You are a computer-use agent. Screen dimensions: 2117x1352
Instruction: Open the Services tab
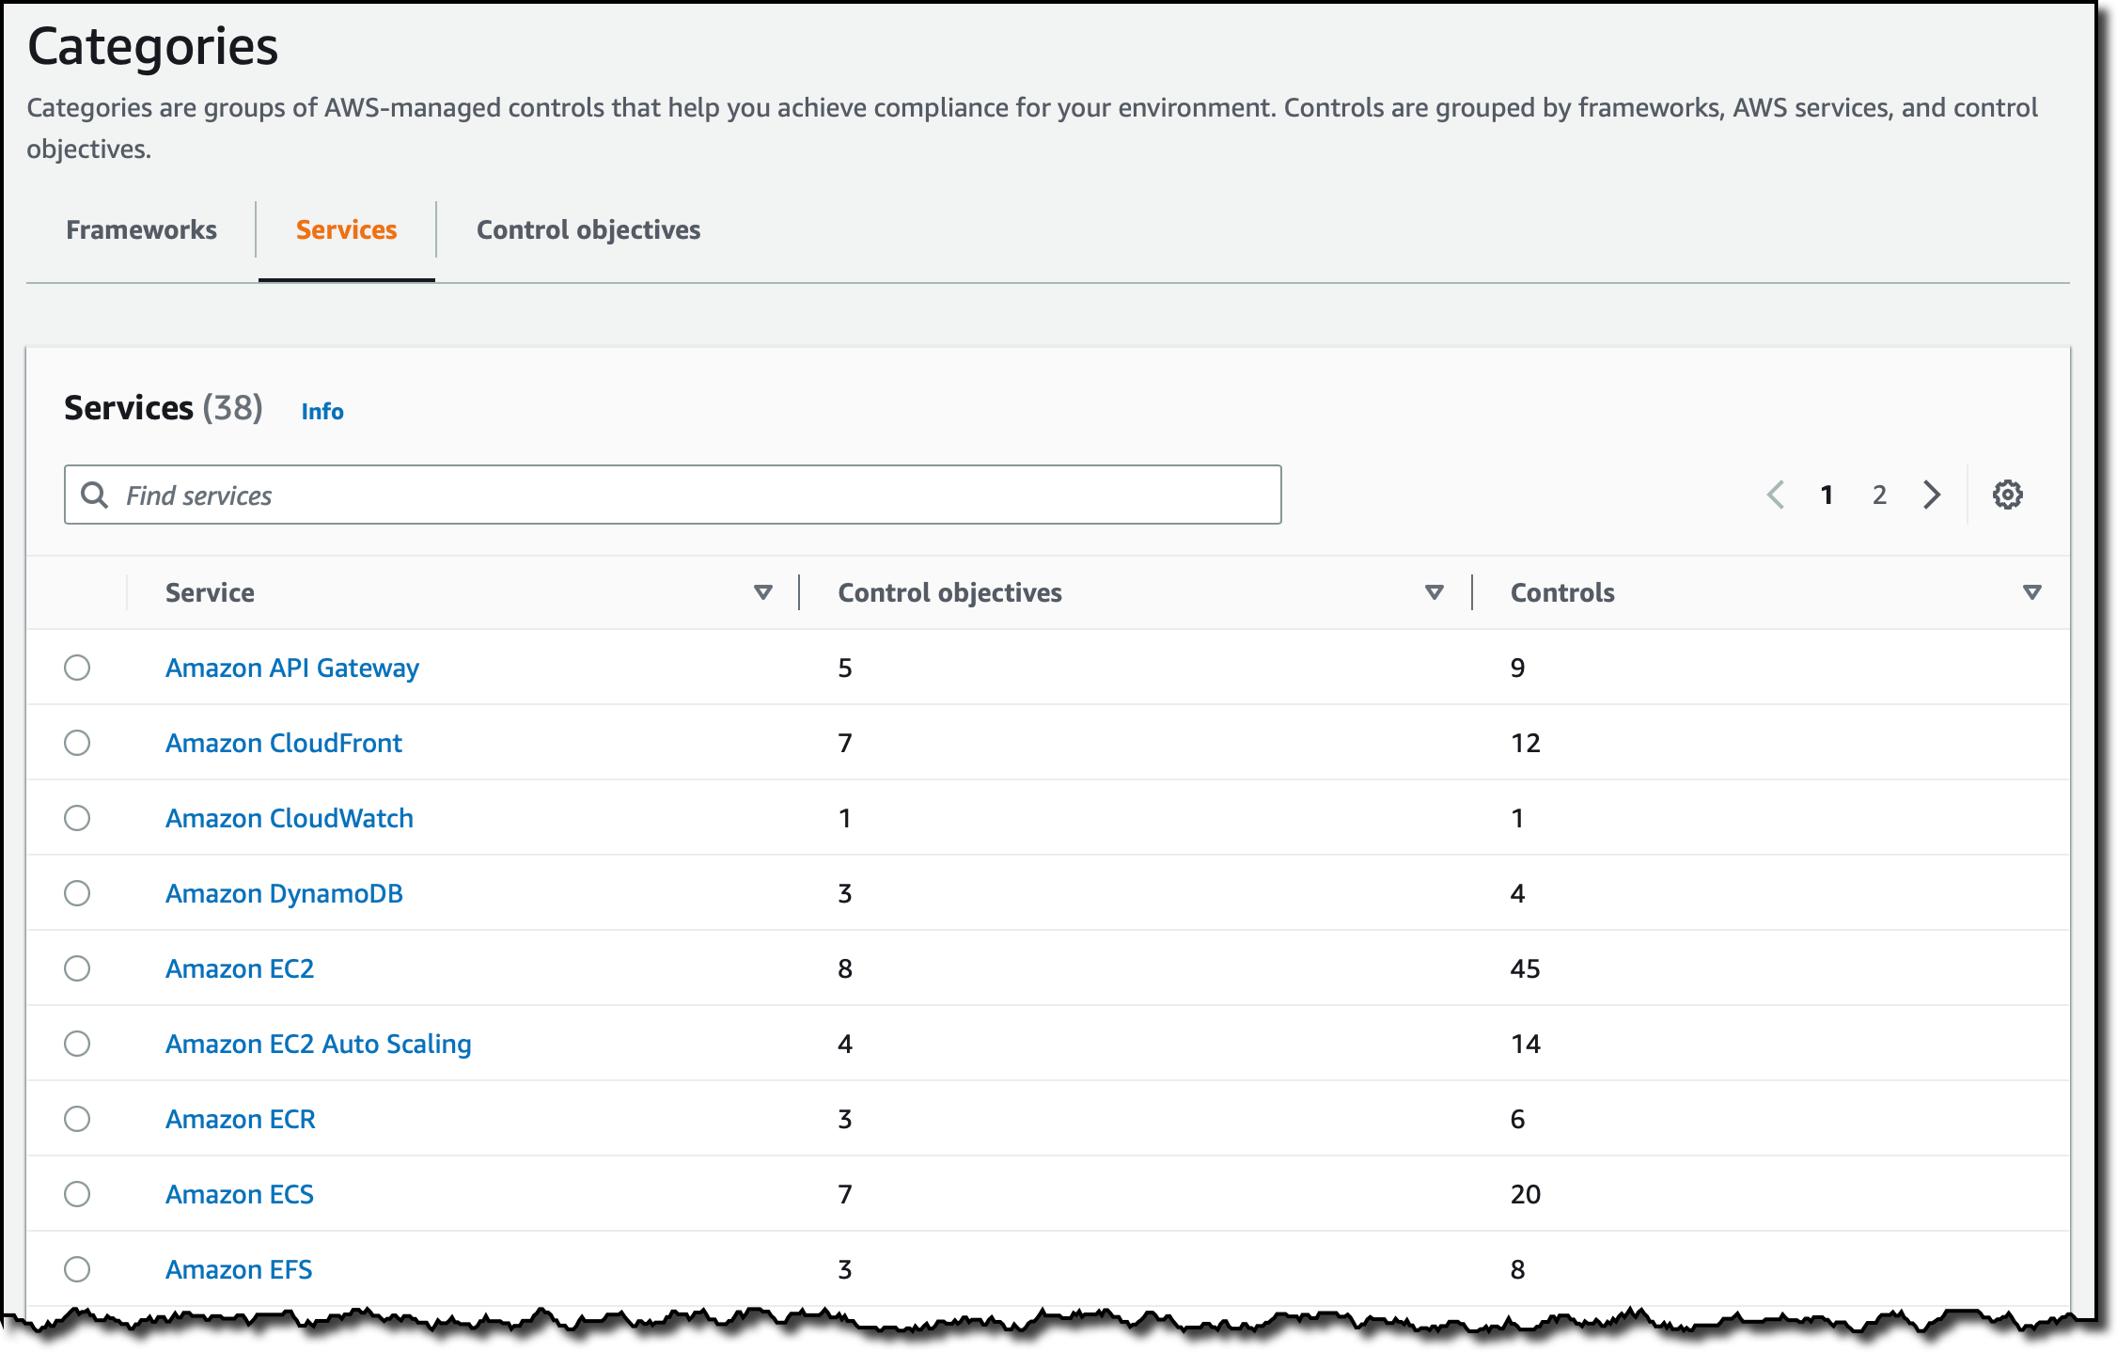[346, 230]
